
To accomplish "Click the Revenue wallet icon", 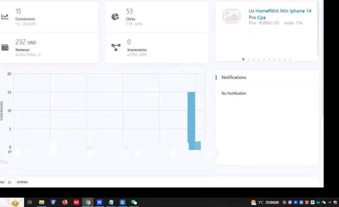I will (5, 47).
